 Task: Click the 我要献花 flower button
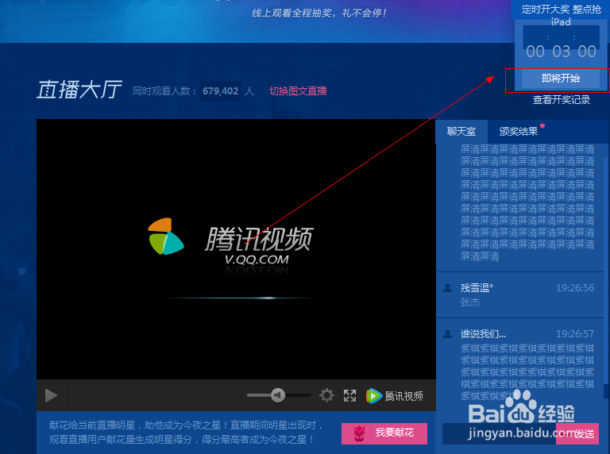[384, 433]
